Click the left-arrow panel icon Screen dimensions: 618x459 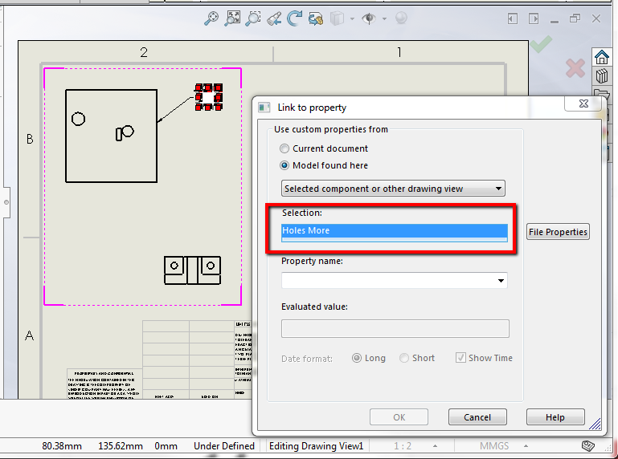513,18
